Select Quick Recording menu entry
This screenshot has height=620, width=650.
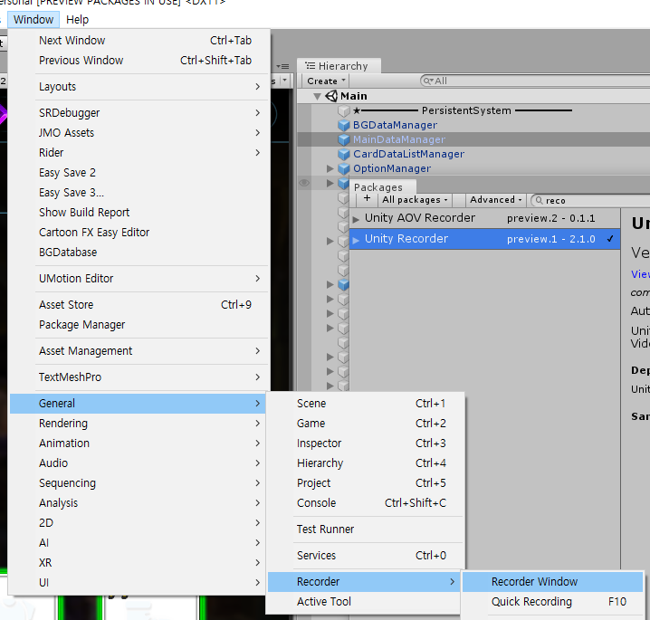pyautogui.click(x=552, y=601)
